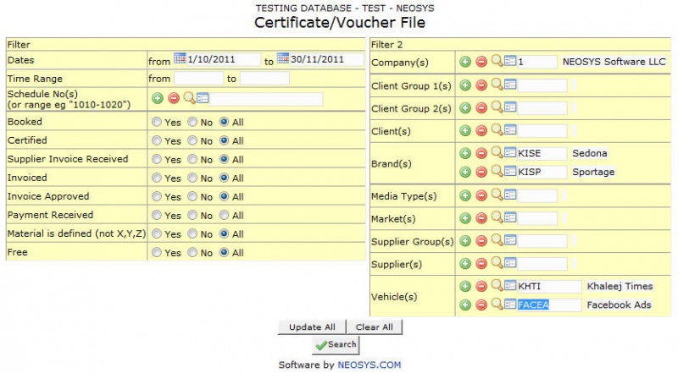Delete the KISP Sportage brand row

[481, 172]
